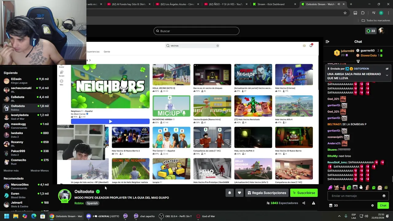Bookmark this page with the star icon
The image size is (393, 221).
point(345,13)
